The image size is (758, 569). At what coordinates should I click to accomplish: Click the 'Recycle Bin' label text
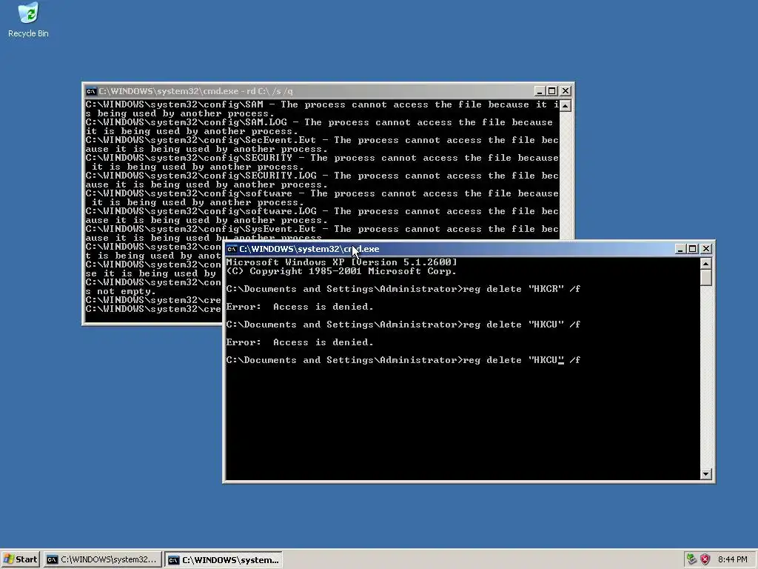coord(28,33)
